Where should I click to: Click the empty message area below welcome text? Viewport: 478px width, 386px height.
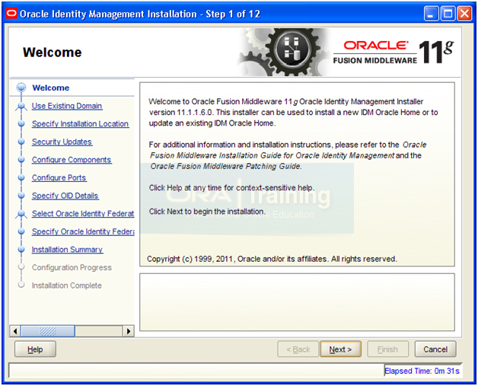pos(297,302)
